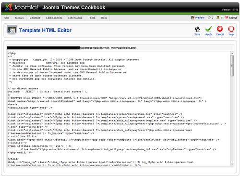Click the index.php file path text
Viewport: 240px width, 177px height.
point(108,48)
